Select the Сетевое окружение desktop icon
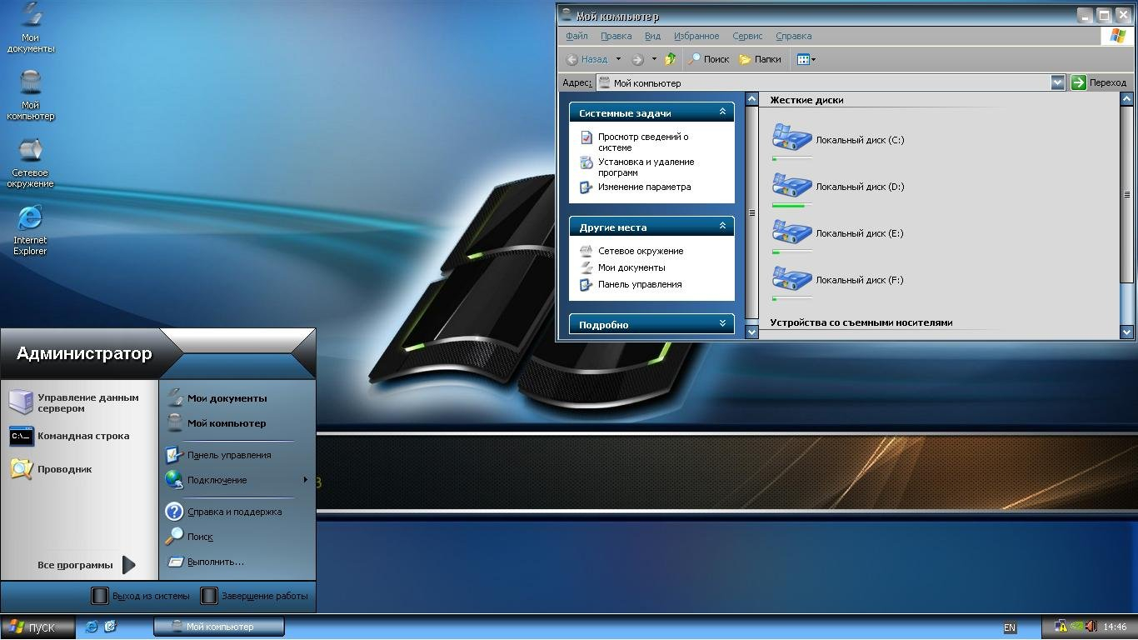This screenshot has height=640, width=1138. 31,163
